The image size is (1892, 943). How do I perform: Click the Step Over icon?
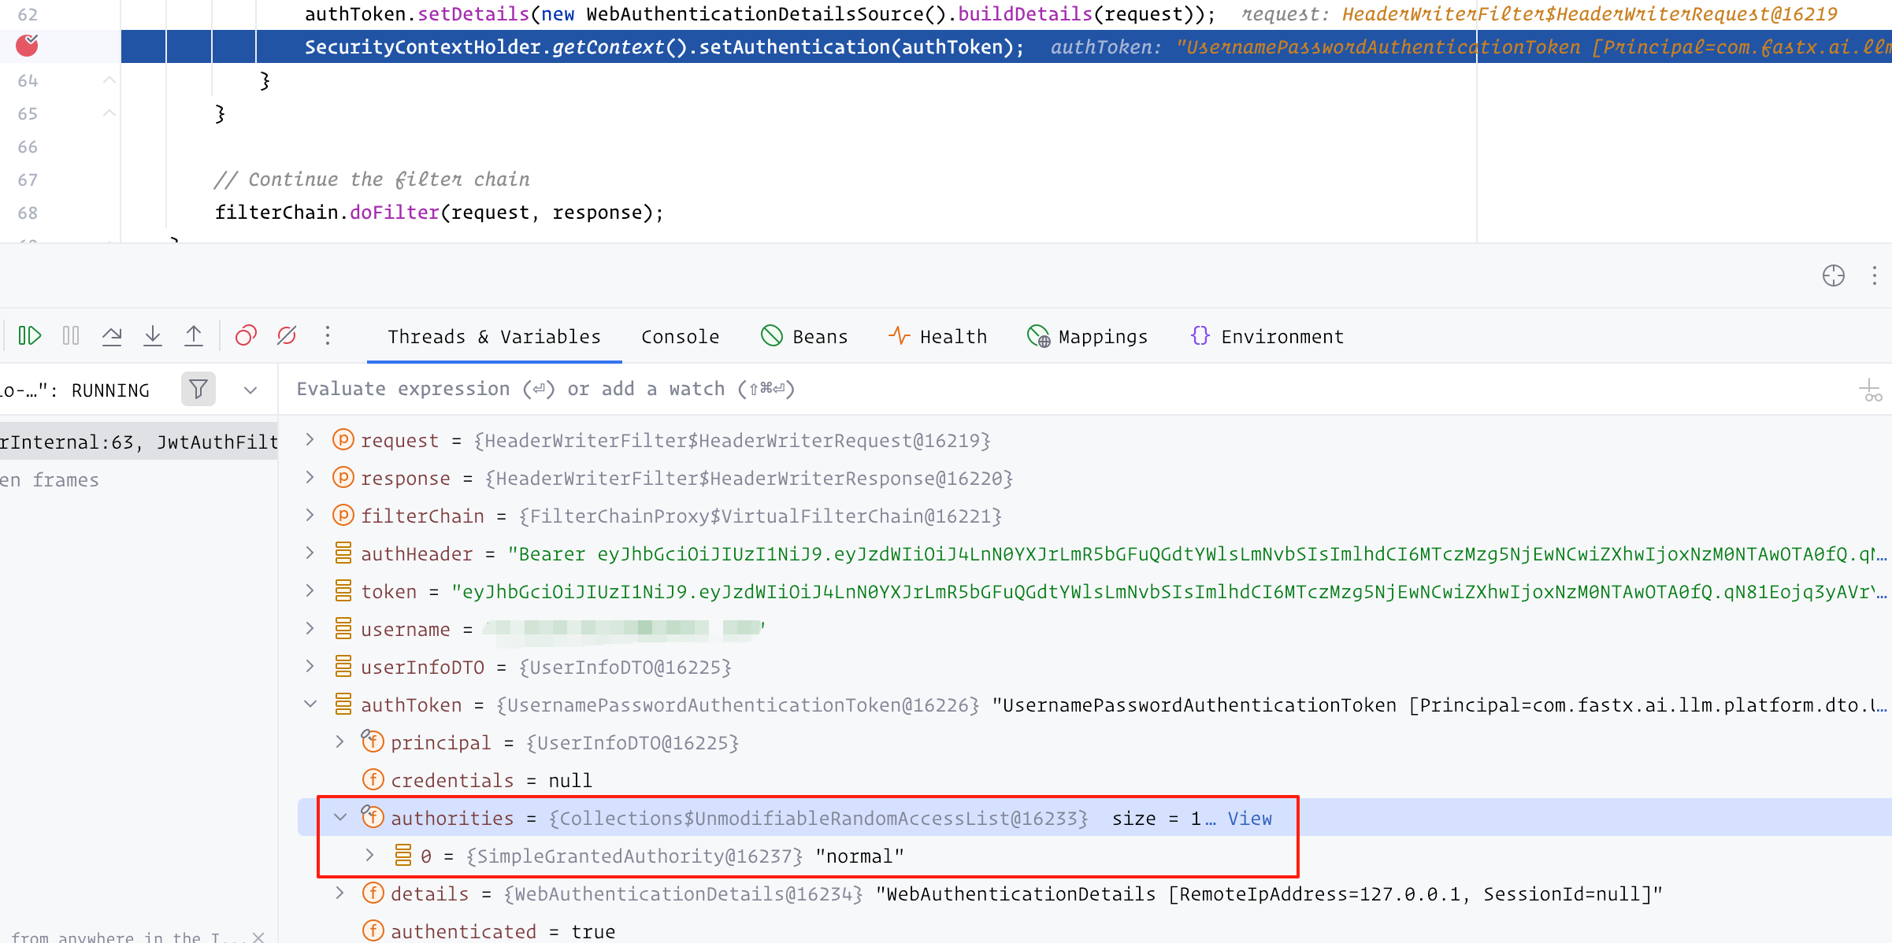click(x=112, y=336)
